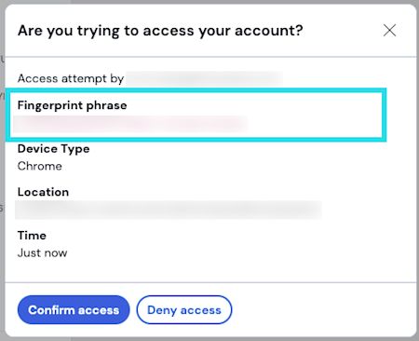Click the Time label

[x=32, y=236]
